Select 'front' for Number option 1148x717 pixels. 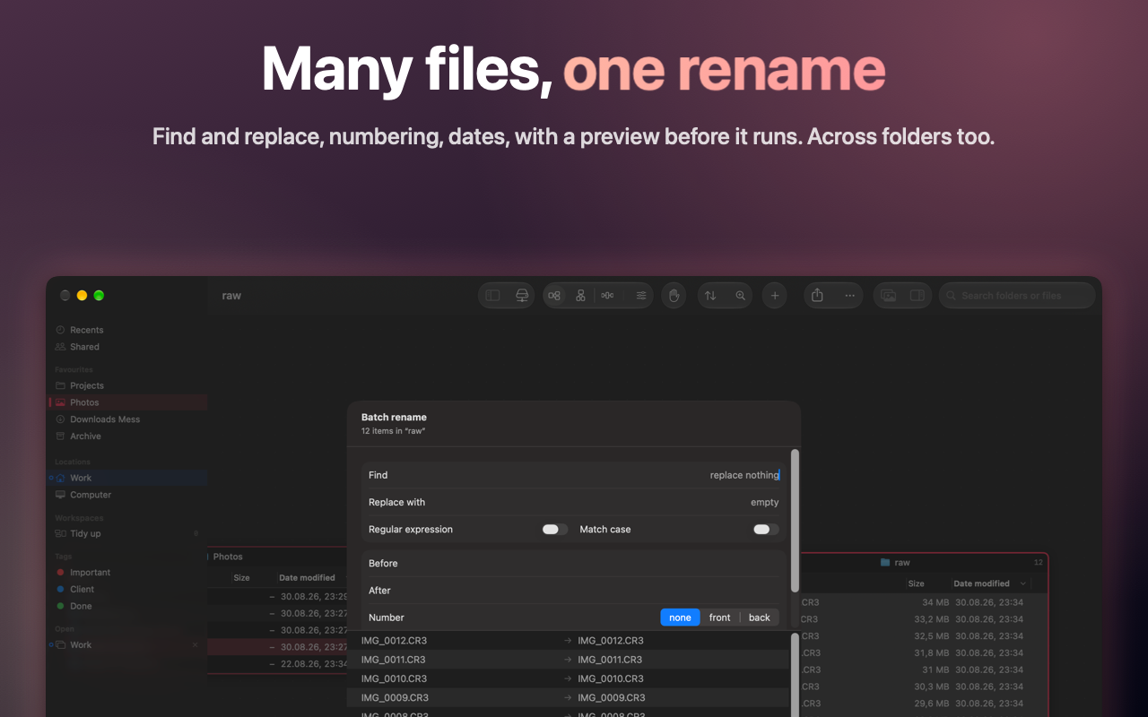(720, 618)
